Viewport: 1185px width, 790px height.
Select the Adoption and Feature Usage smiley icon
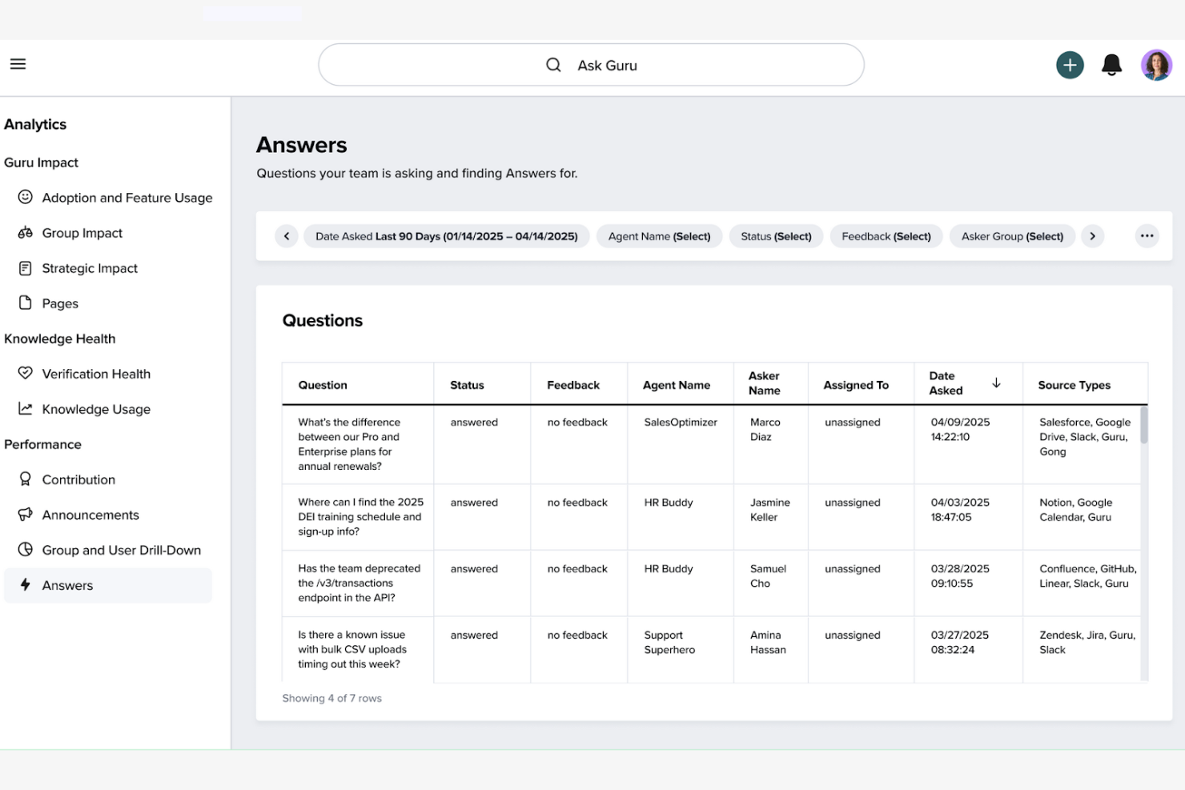click(x=25, y=197)
